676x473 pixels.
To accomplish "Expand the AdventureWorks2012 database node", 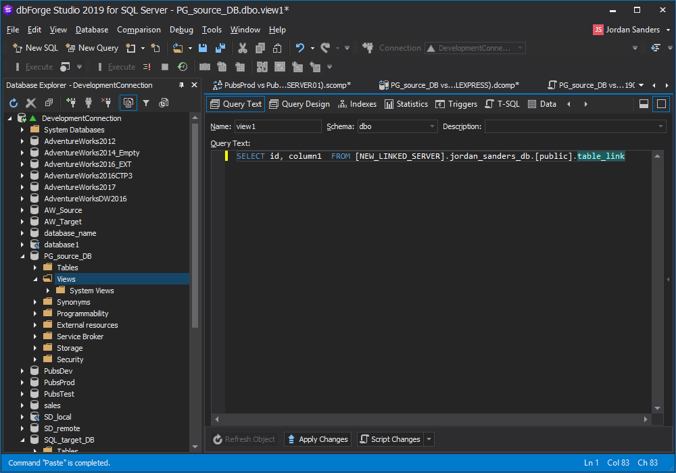I will click(x=22, y=141).
